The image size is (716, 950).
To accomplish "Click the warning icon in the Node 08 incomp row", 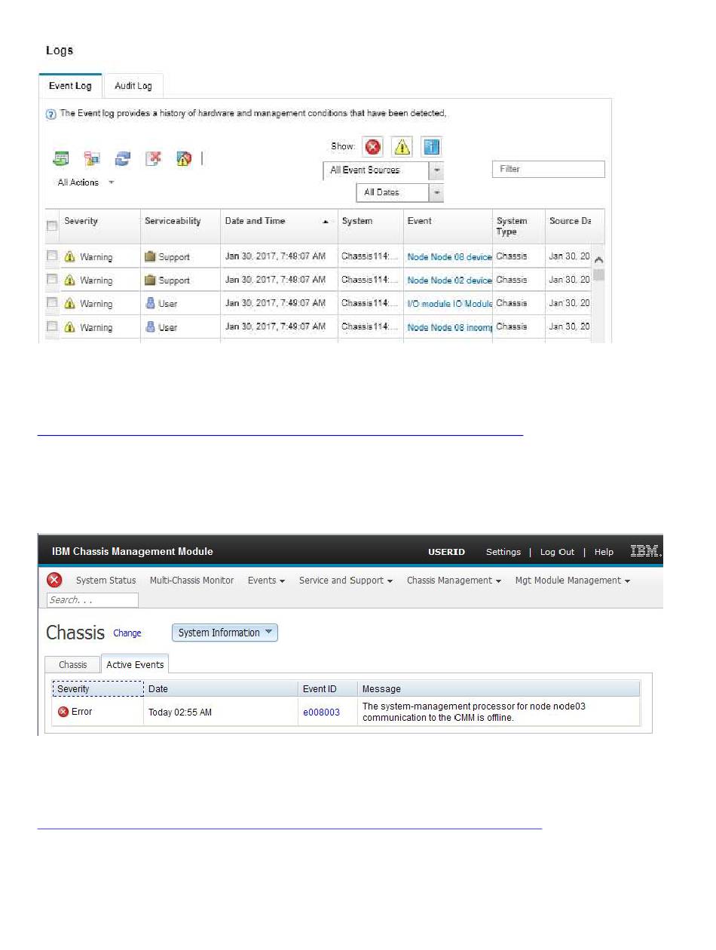I will pos(70,326).
